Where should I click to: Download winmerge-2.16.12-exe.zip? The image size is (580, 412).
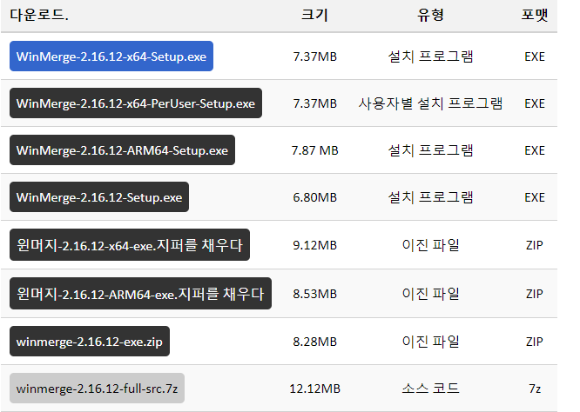(x=90, y=341)
